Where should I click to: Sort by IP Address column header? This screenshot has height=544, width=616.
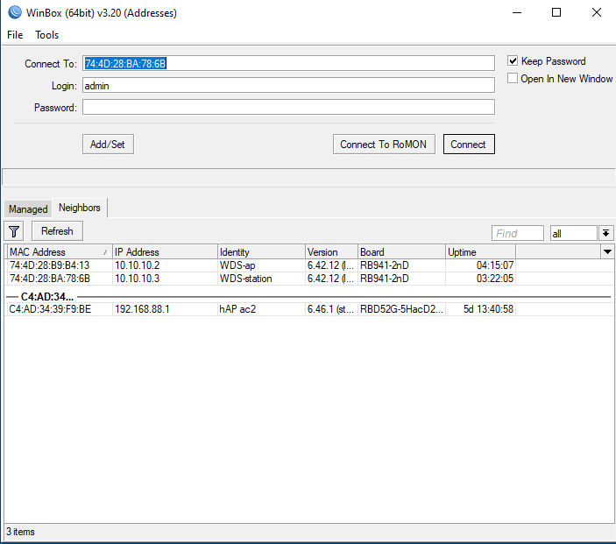(165, 251)
